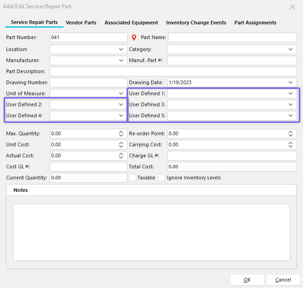The image size is (303, 288).
Task: Expand the User Defined 1 dropdown
Action: pos(291,93)
